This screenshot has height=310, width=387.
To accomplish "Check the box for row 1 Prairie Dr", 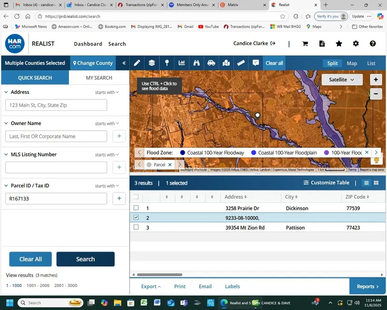I will 136,208.
